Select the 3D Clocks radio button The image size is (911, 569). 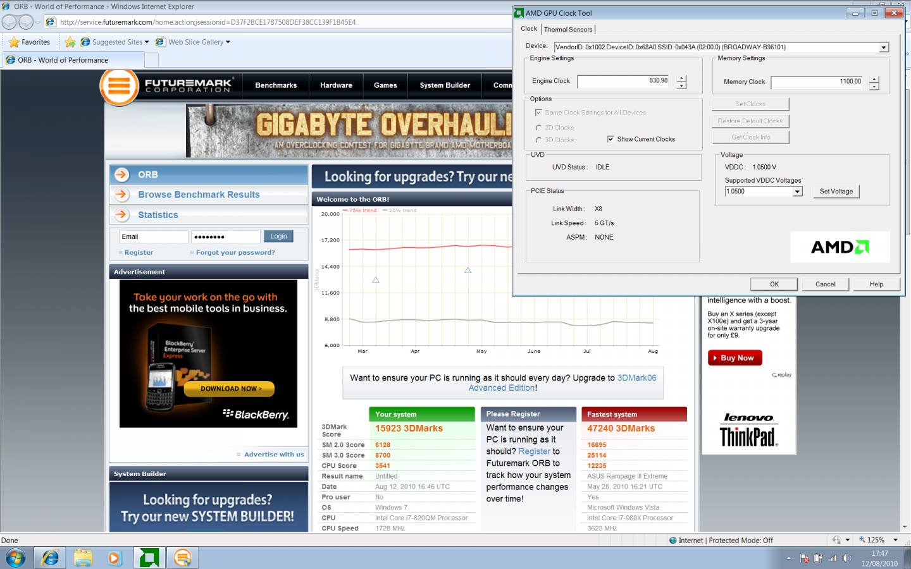538,140
